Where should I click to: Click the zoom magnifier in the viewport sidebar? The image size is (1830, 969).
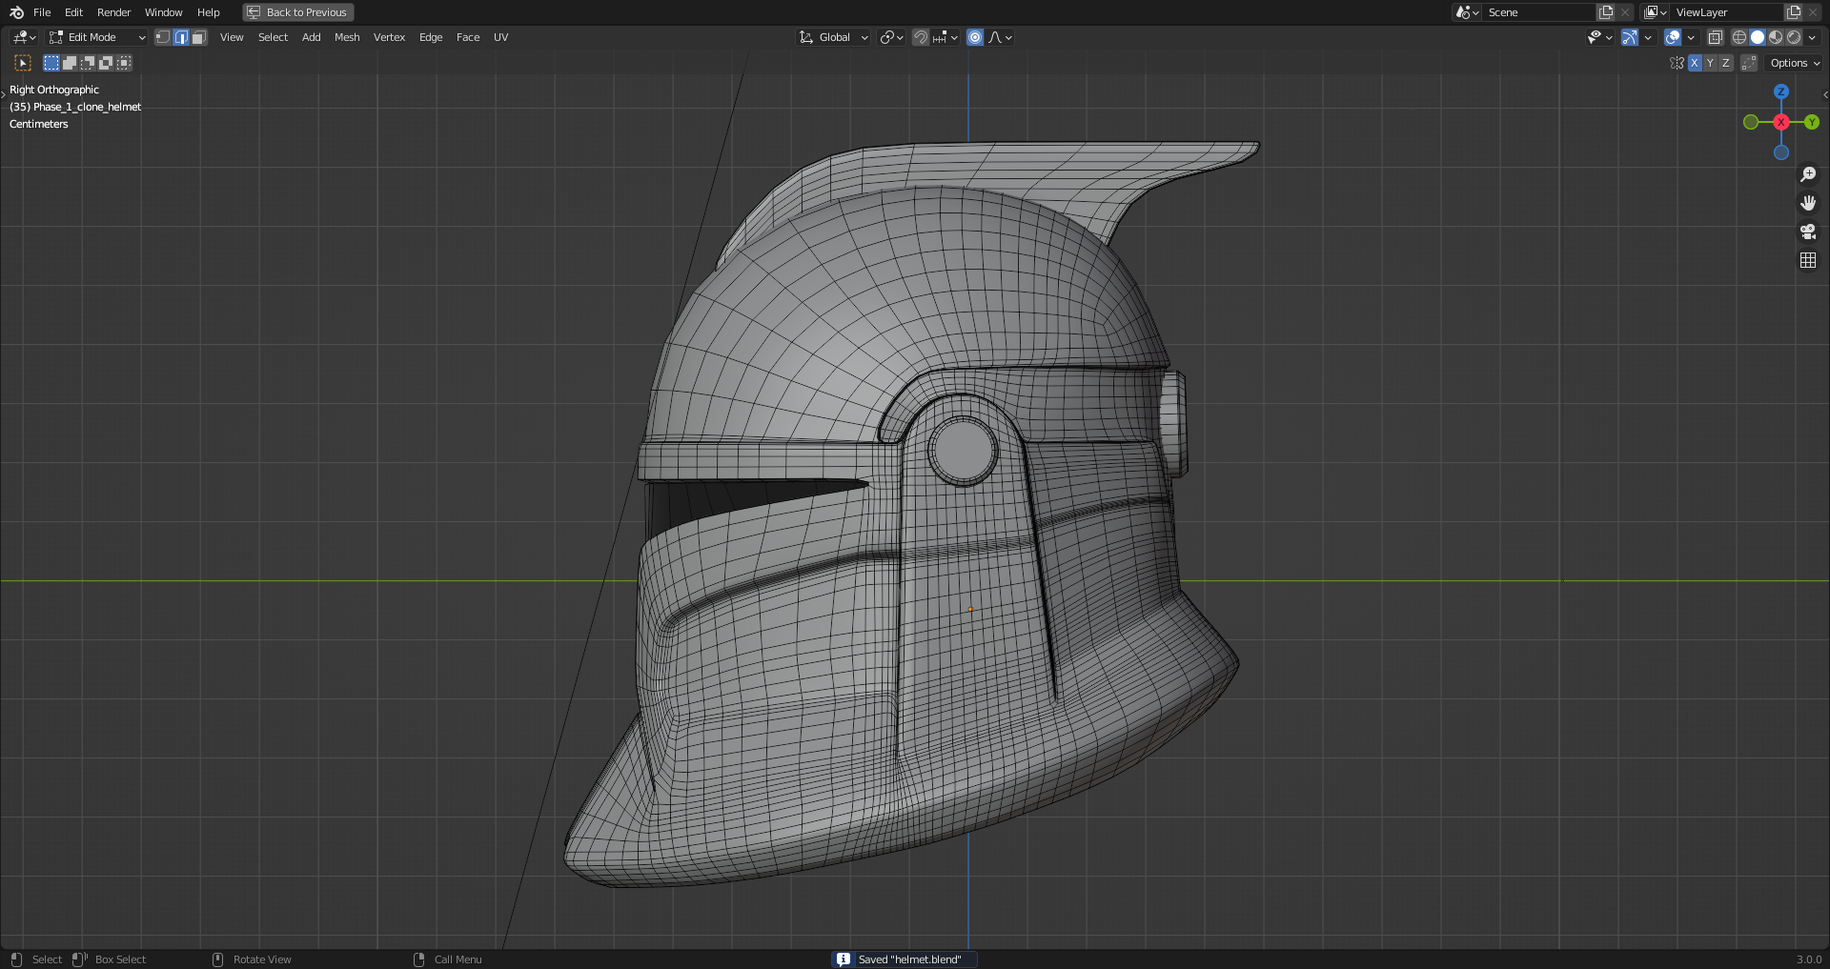1808,173
